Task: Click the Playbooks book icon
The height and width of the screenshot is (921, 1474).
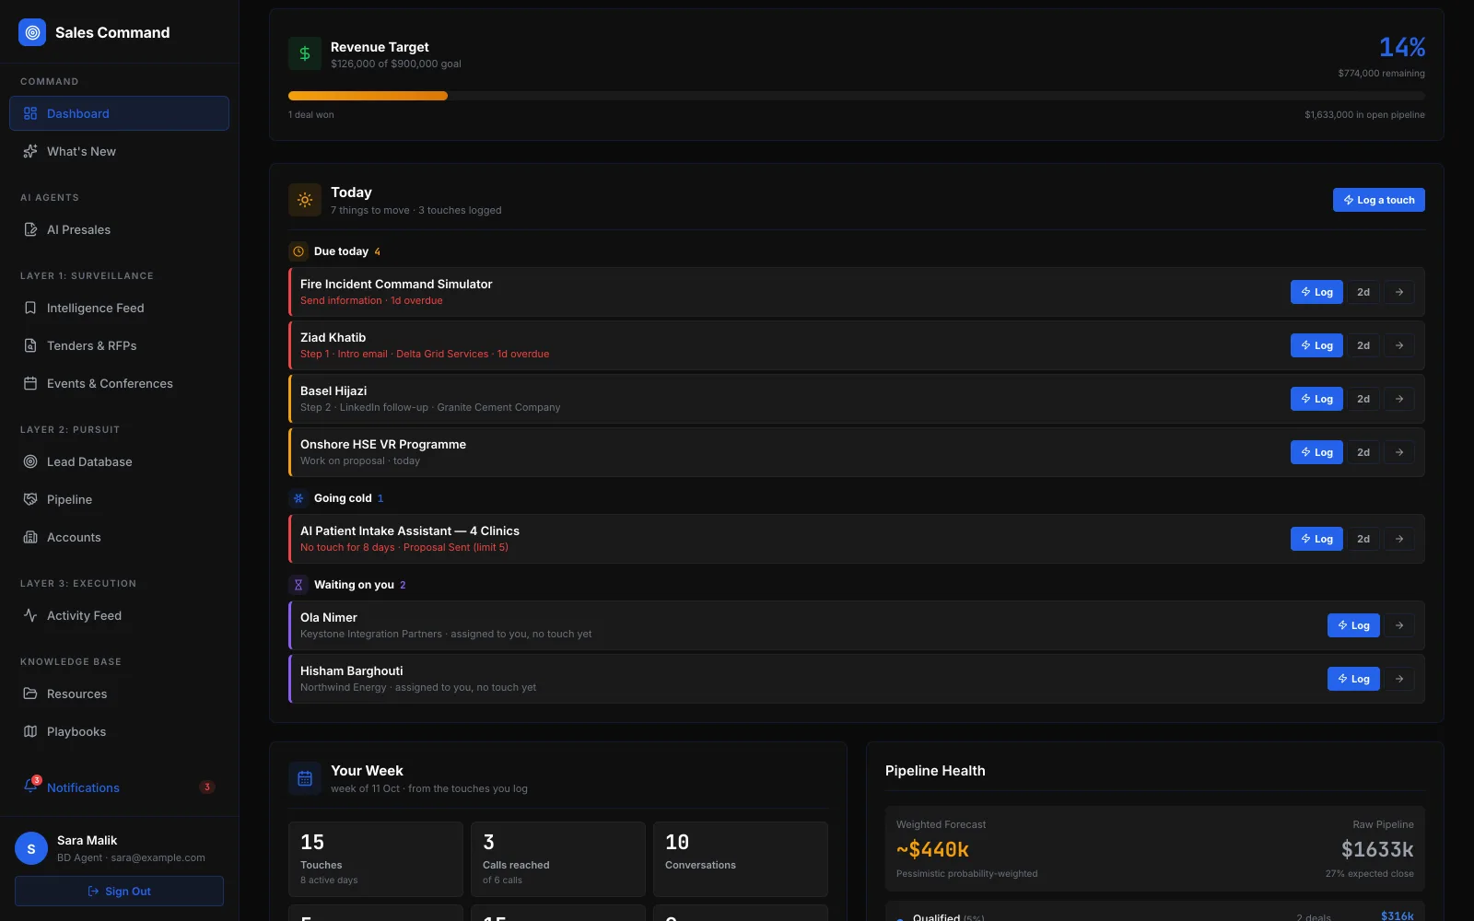Action: tap(30, 731)
